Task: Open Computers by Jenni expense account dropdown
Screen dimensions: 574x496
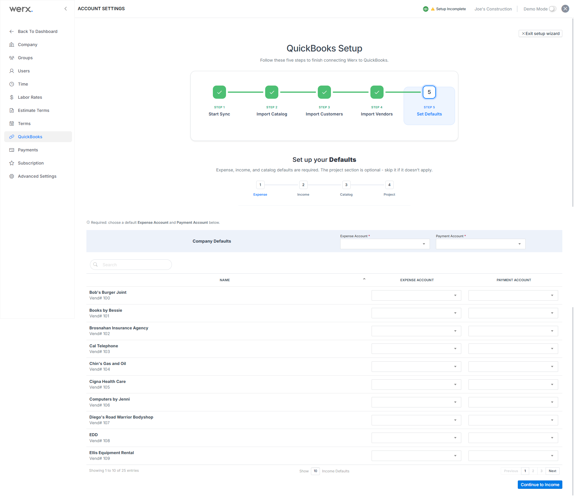Action: (416, 402)
